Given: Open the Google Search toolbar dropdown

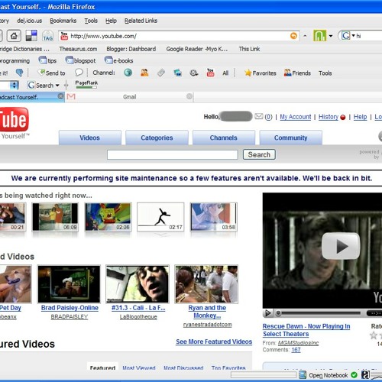Looking at the screenshot, I should pos(57,86).
